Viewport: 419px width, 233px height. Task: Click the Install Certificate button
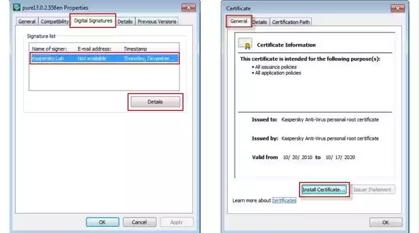324,190
